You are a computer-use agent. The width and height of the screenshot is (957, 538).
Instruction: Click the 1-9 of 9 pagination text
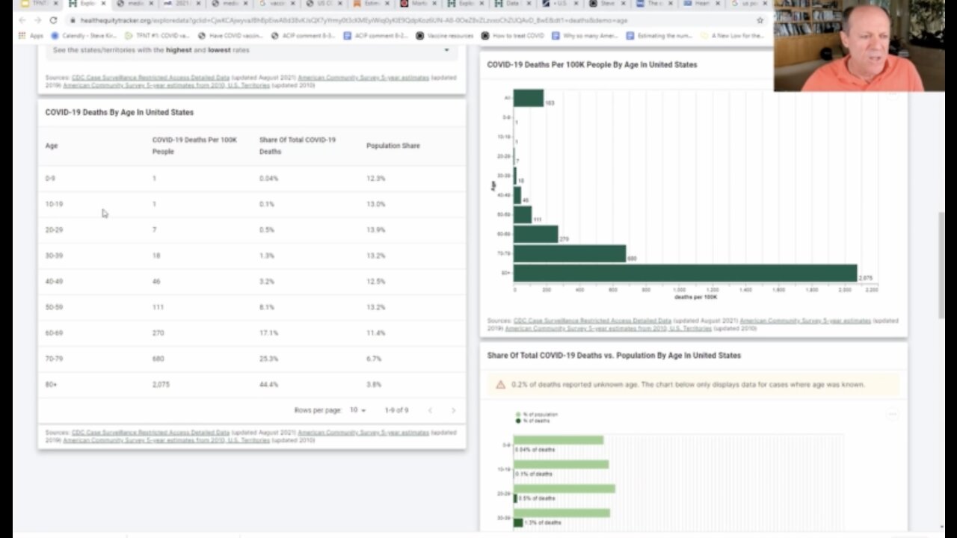point(396,410)
